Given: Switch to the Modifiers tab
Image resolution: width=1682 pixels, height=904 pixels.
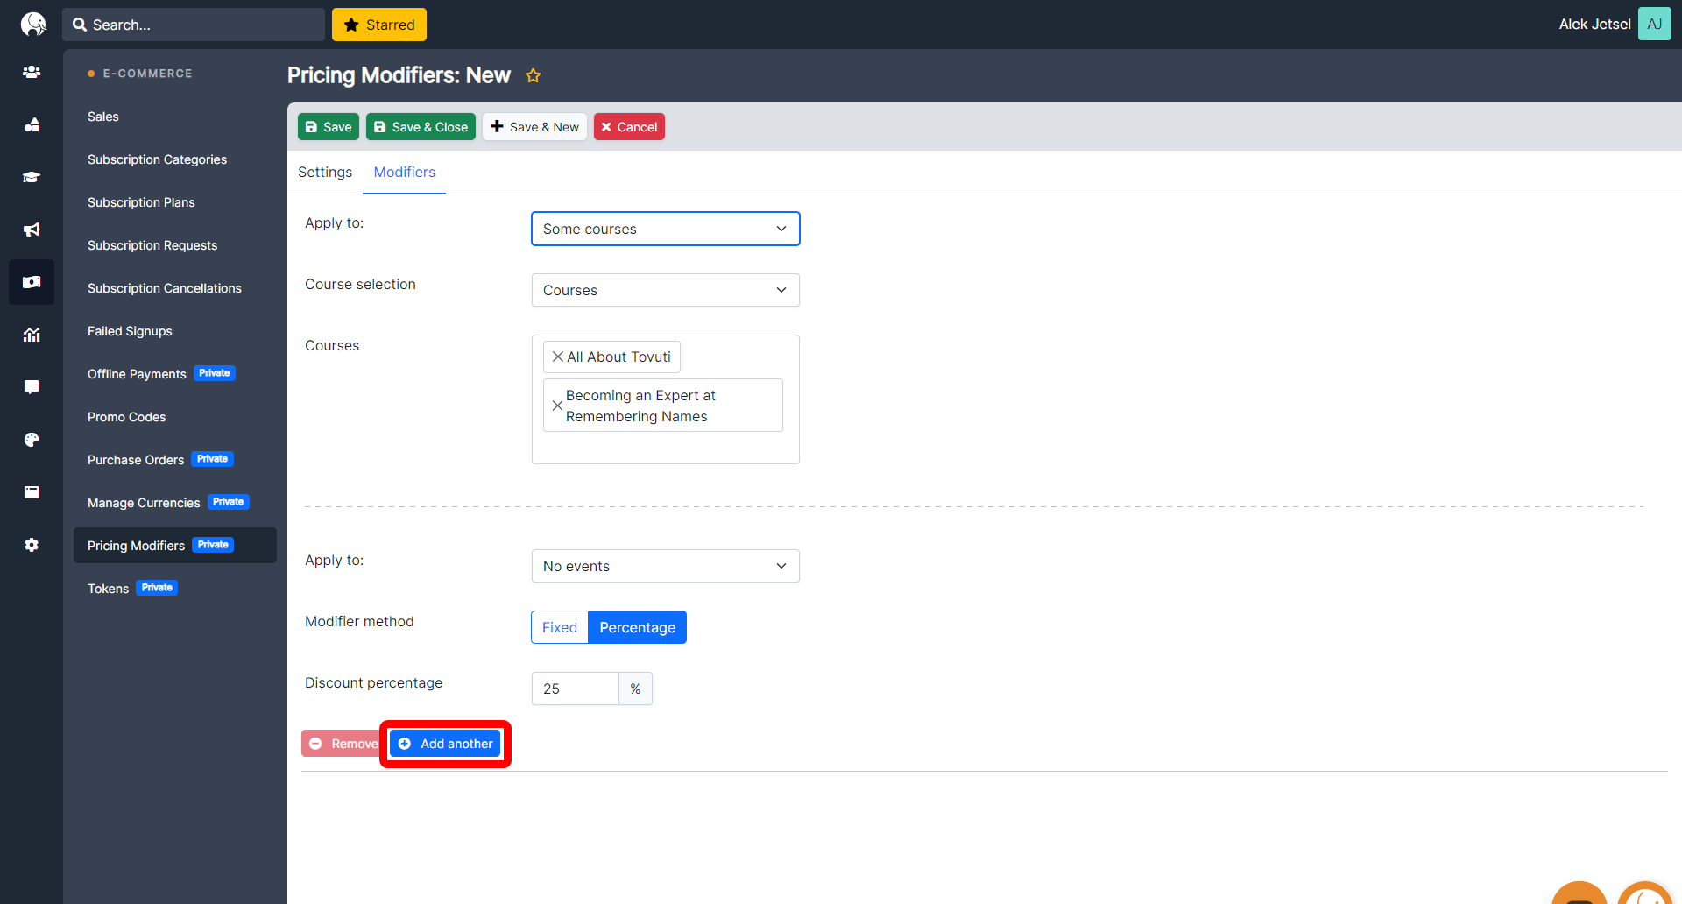Looking at the screenshot, I should coord(405,172).
